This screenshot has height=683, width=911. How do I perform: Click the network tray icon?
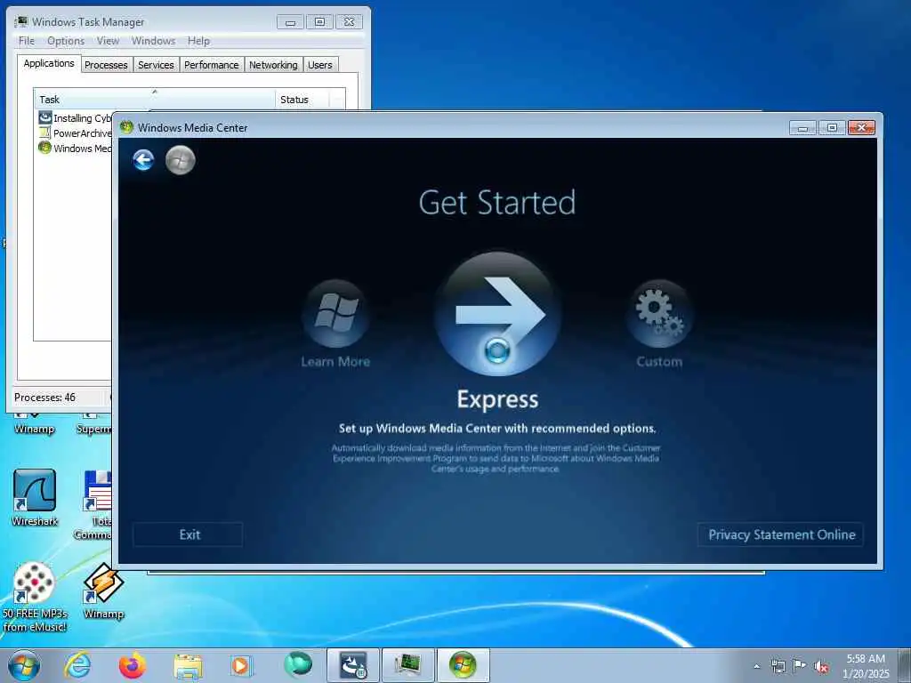(778, 666)
